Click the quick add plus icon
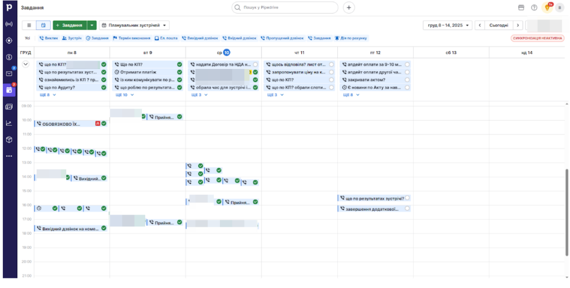 point(349,8)
